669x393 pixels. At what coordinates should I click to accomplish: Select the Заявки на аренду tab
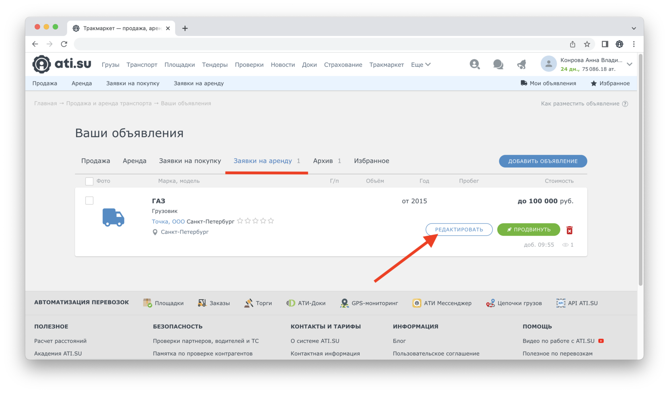pos(266,161)
